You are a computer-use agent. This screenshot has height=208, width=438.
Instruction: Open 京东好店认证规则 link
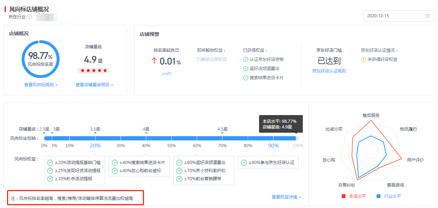point(329,71)
